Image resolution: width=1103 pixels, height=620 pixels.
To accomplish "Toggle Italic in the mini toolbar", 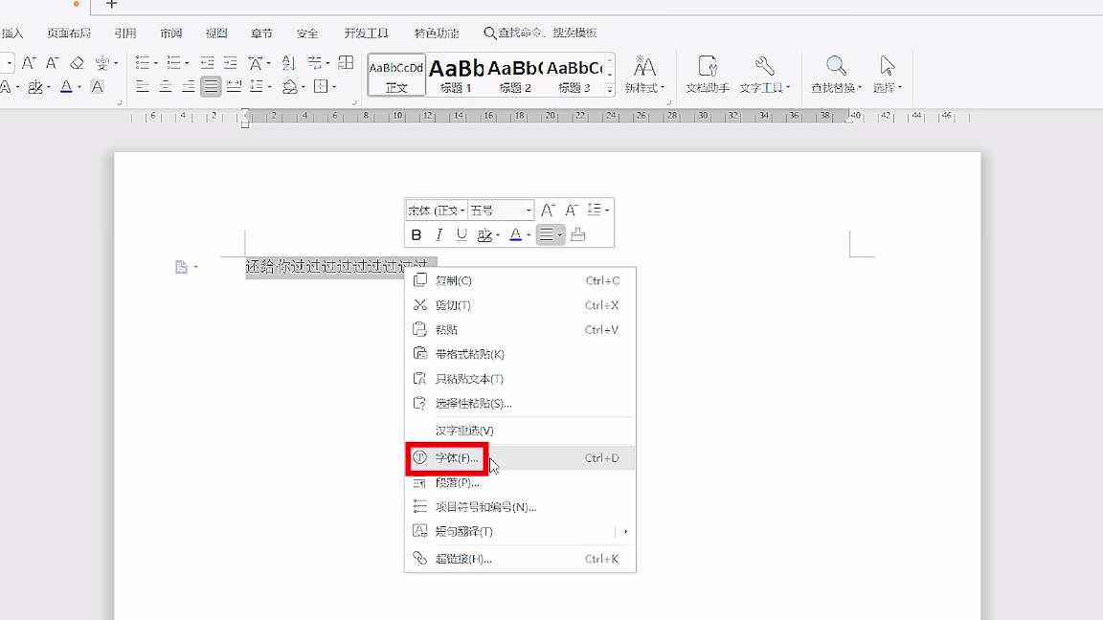I will click(439, 234).
